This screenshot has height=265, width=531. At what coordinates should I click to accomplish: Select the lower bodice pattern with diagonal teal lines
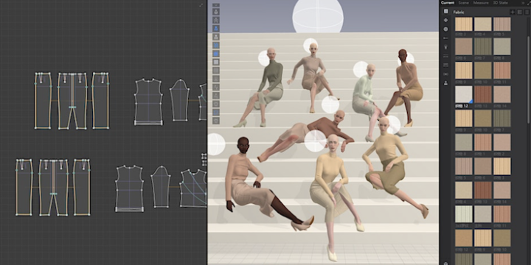193,188
